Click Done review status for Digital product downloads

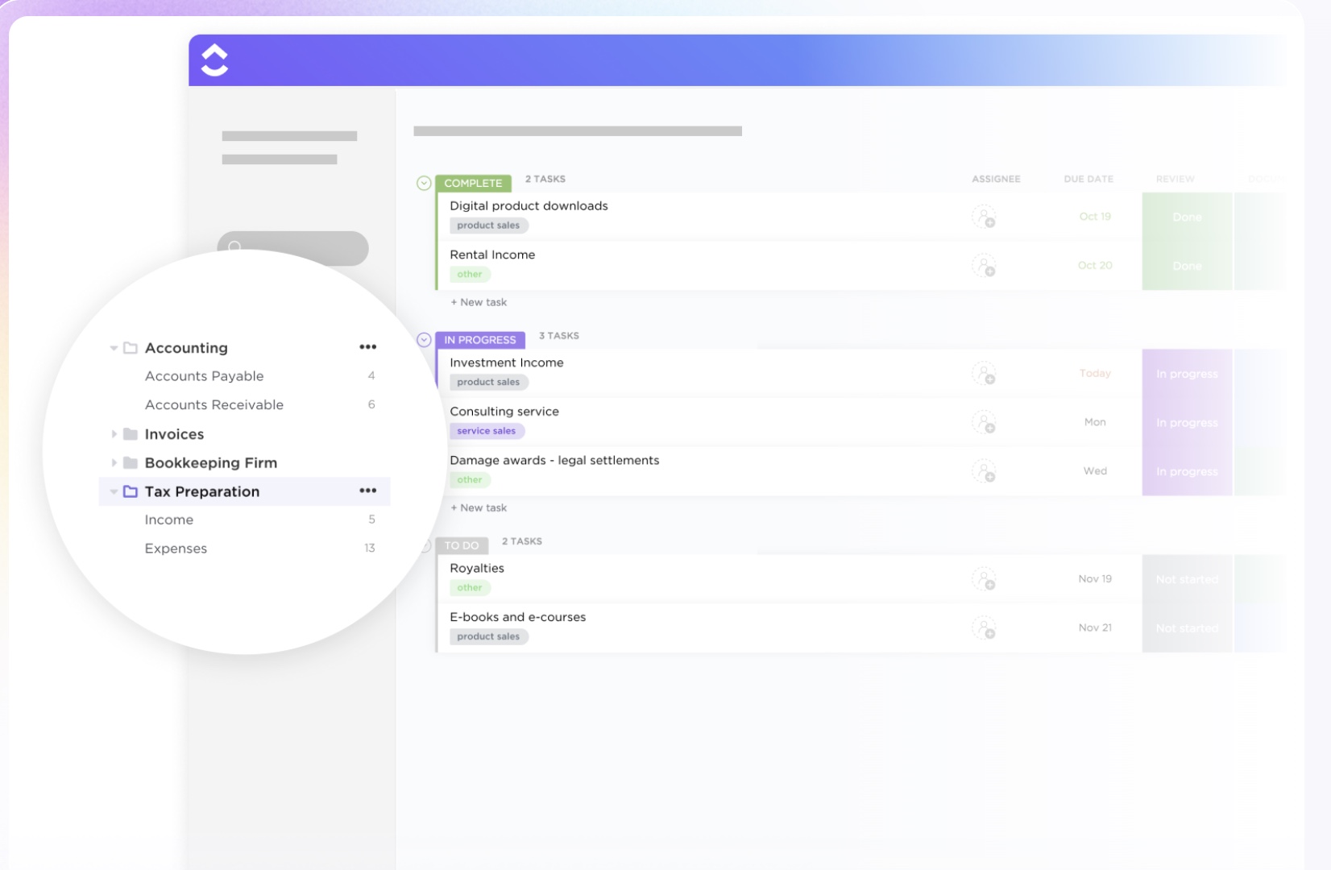[1187, 217]
